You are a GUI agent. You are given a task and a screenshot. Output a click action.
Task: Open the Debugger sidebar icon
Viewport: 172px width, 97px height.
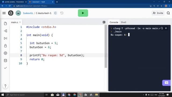[5, 38]
